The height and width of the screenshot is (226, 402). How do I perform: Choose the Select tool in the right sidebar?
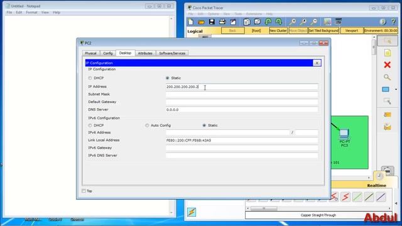(x=388, y=41)
